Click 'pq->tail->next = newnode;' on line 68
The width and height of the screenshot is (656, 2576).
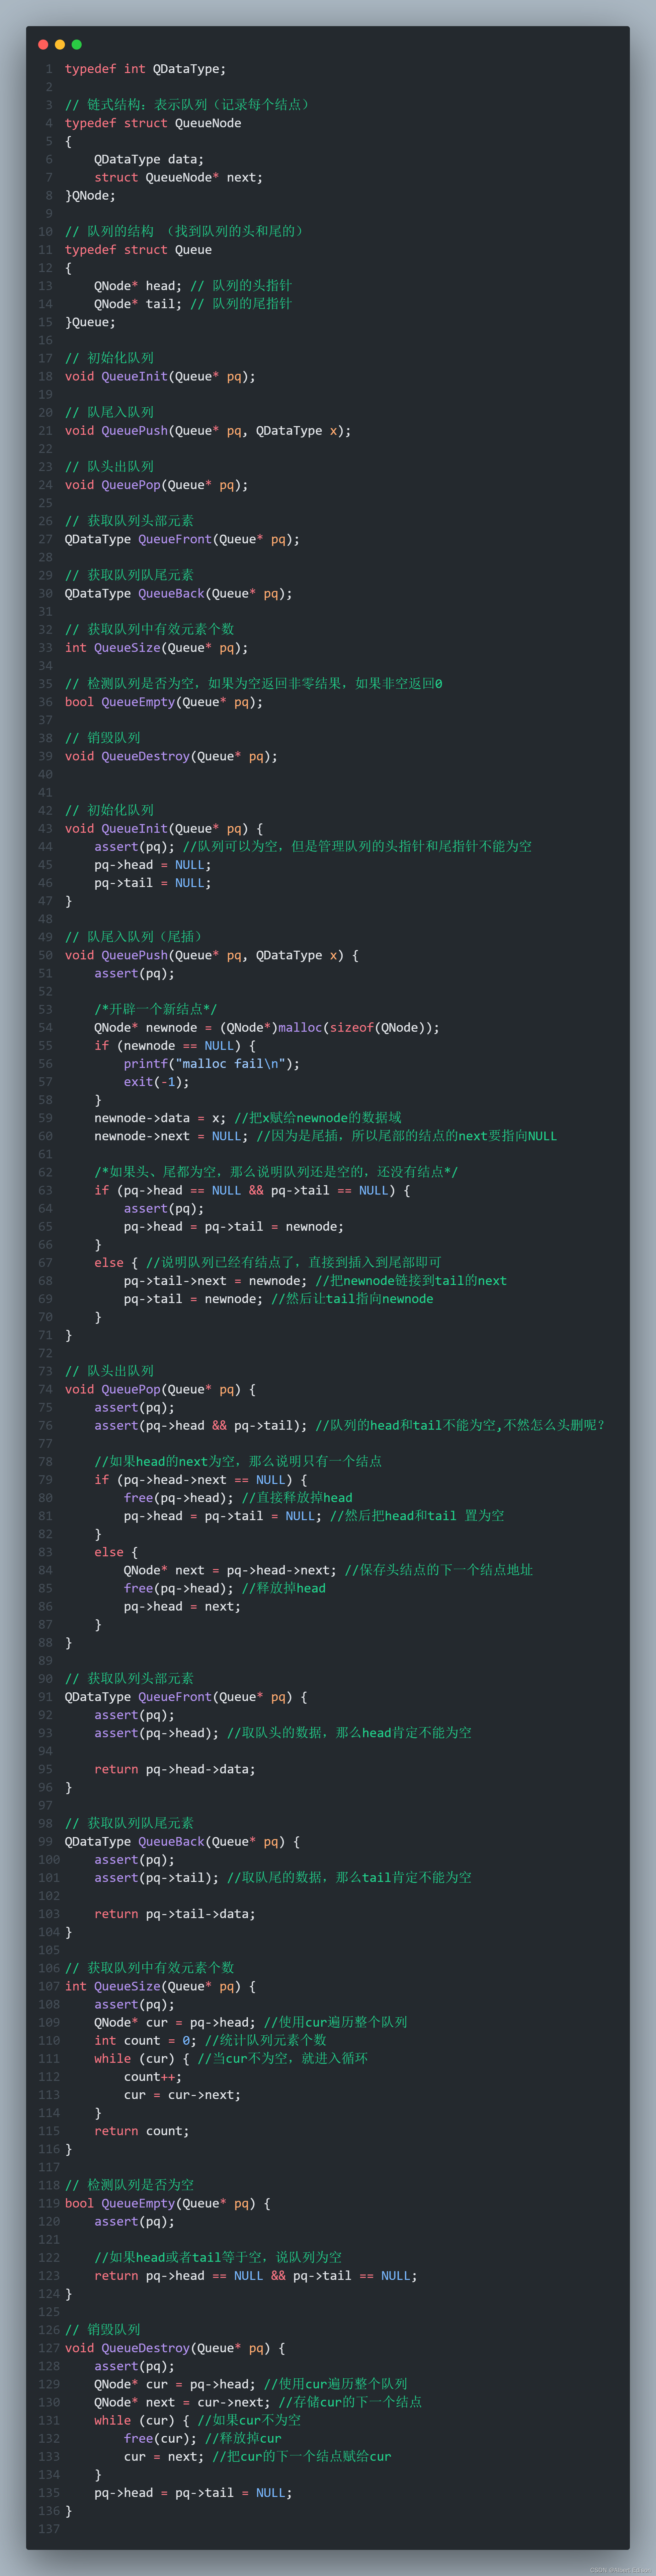216,1281
